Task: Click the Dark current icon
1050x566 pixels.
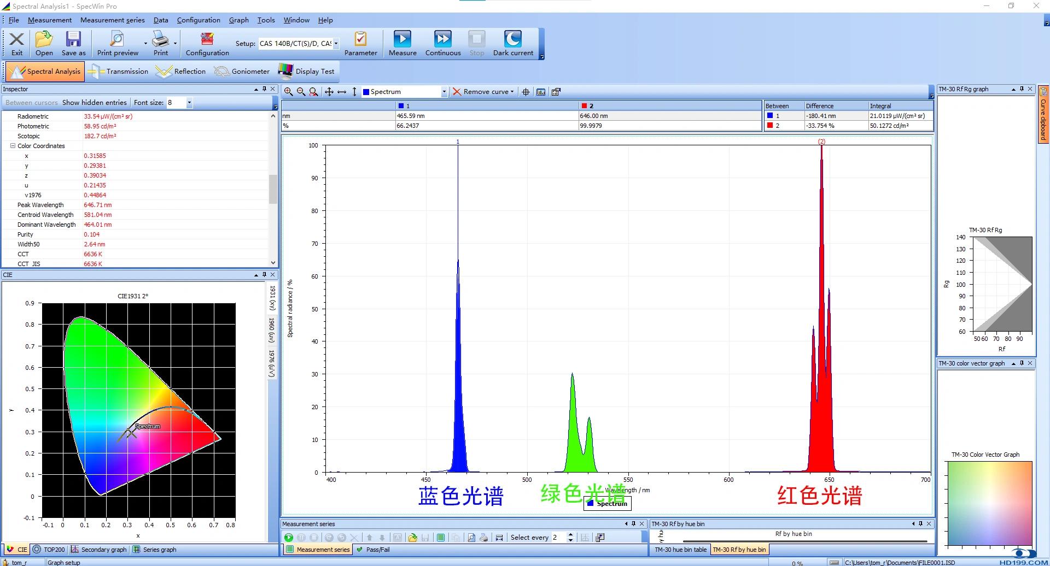Action: click(x=512, y=43)
